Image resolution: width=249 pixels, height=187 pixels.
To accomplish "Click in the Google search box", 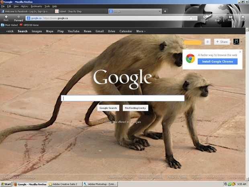I will tap(123, 98).
